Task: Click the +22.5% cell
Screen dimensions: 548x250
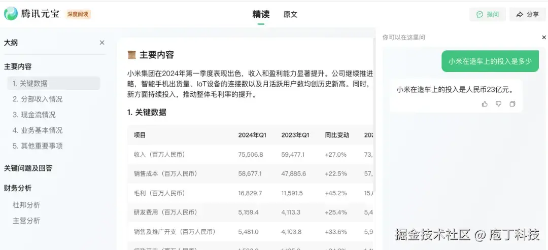Action: [x=336, y=173]
